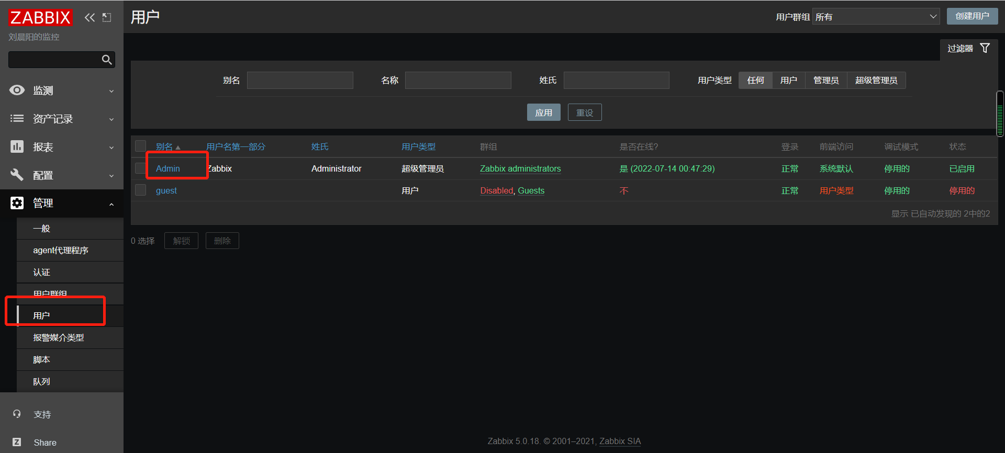Click the monitoring eye icon
This screenshot has height=453, width=1005.
(x=17, y=90)
